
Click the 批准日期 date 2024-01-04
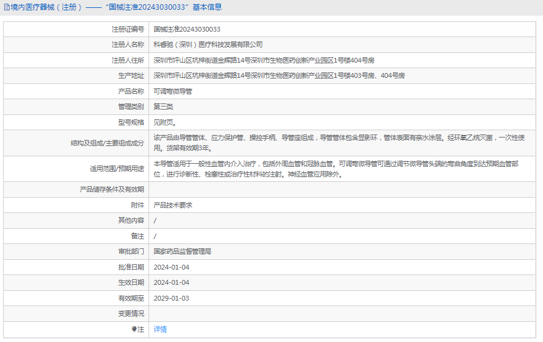[172, 267]
